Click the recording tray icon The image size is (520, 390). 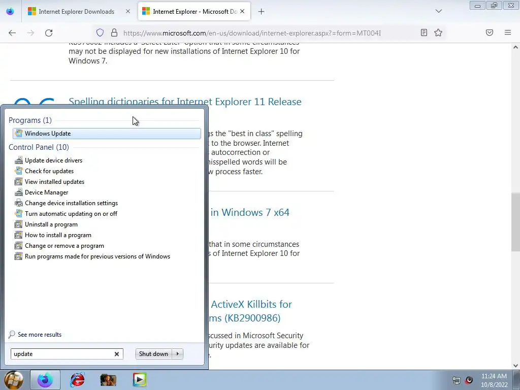coord(469,380)
